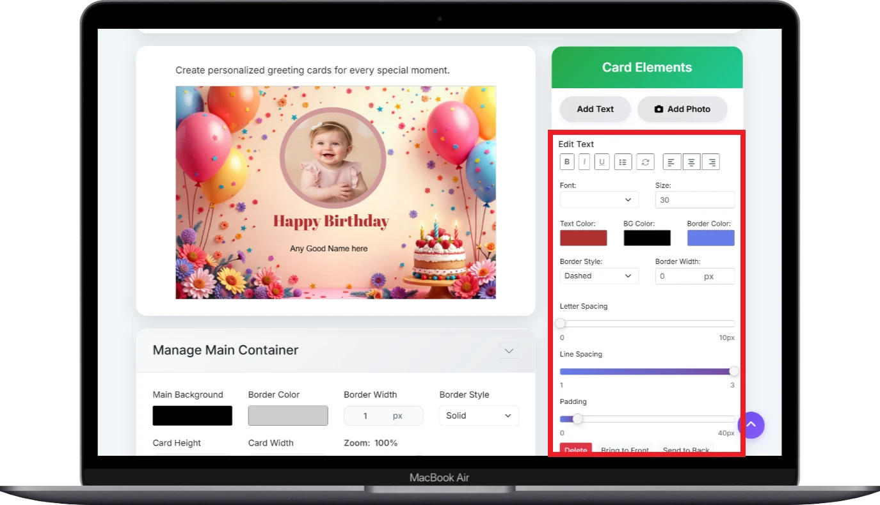Center align the text

click(x=691, y=162)
